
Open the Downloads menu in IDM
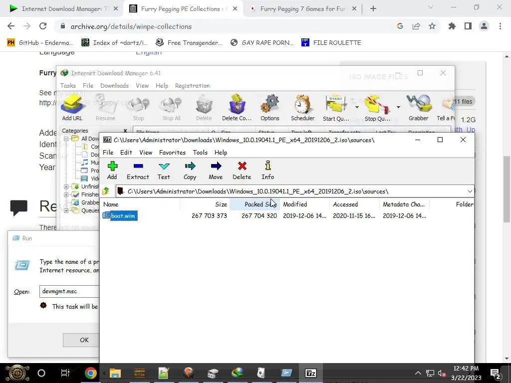pyautogui.click(x=114, y=86)
